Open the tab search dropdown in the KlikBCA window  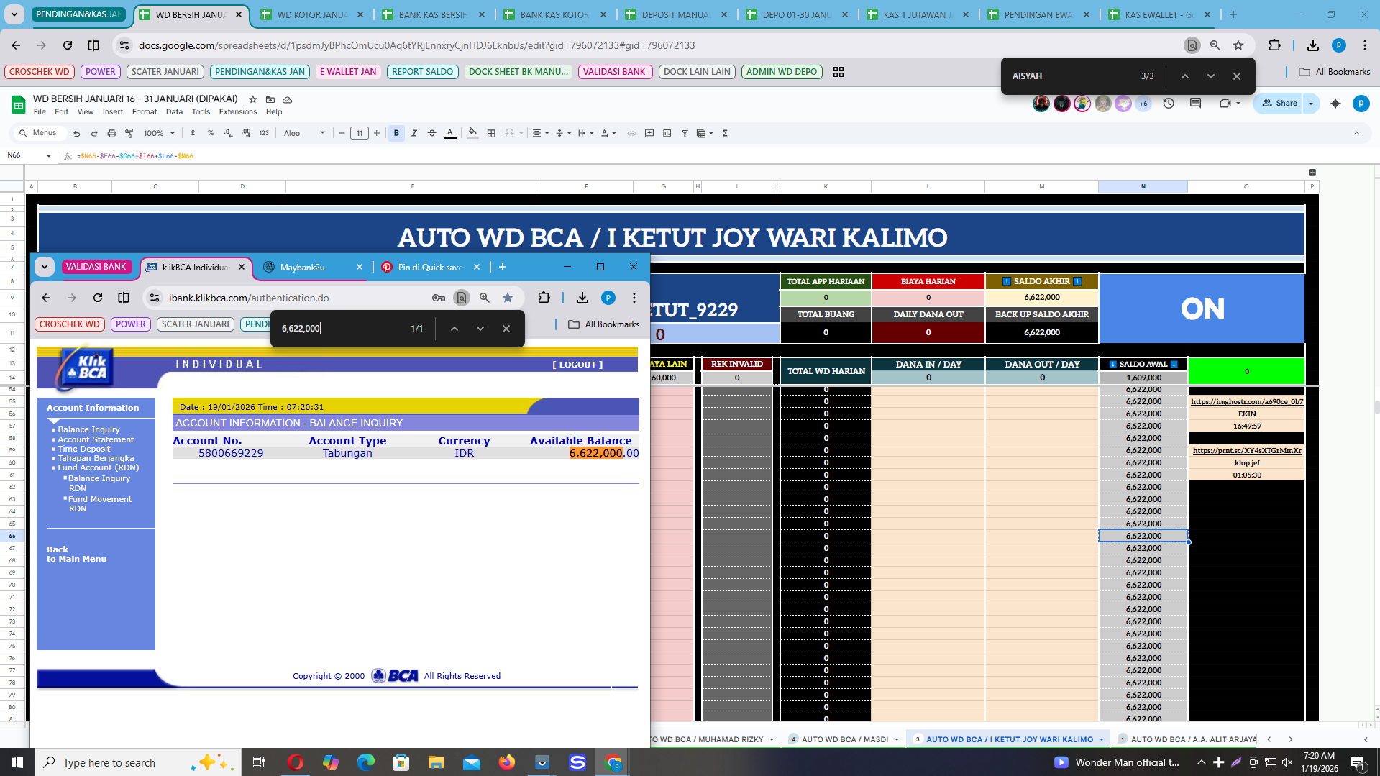(45, 267)
